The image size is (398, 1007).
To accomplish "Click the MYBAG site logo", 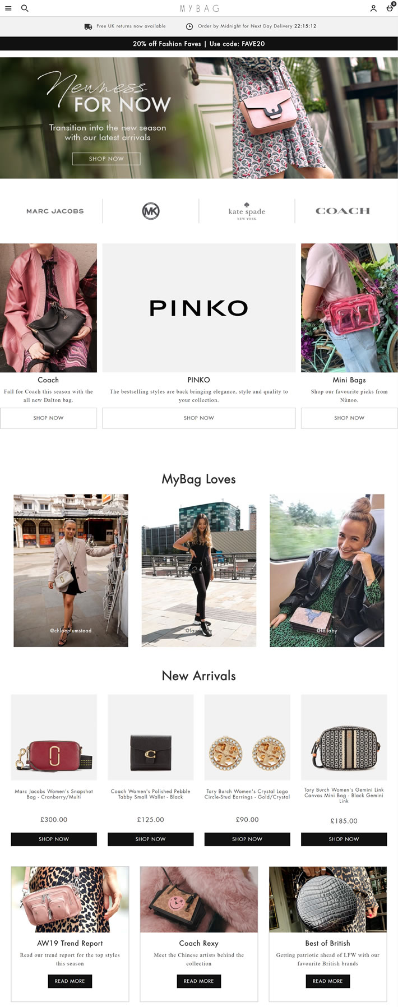I will coord(199,8).
